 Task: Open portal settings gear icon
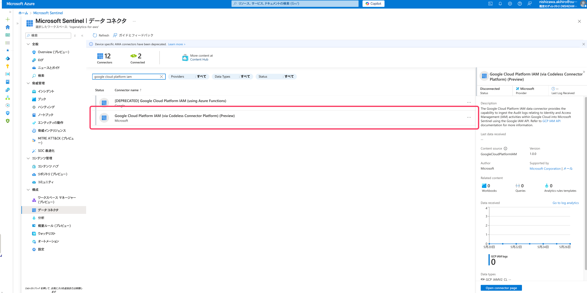(x=510, y=4)
